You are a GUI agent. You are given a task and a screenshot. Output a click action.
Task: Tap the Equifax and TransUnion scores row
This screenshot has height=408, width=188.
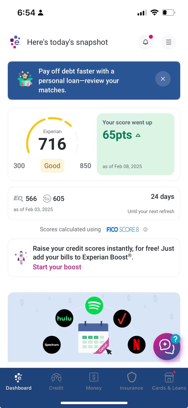pos(94,203)
